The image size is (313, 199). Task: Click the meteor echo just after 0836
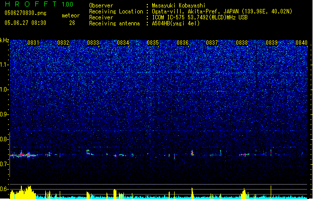coord(192,153)
